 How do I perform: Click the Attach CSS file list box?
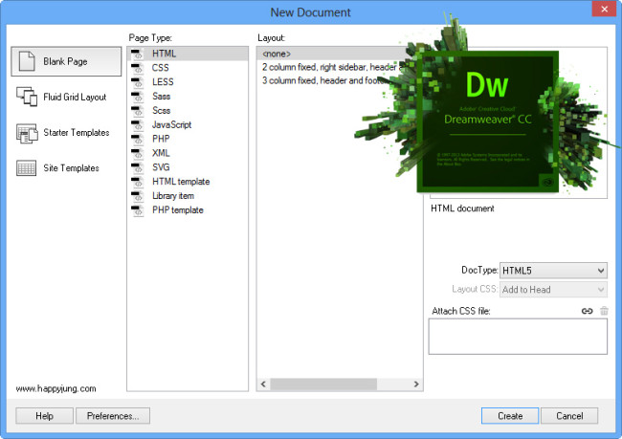click(518, 337)
